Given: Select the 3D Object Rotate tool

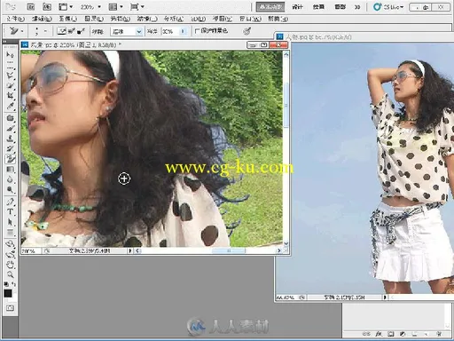Looking at the screenshot, I should coord(10,244).
